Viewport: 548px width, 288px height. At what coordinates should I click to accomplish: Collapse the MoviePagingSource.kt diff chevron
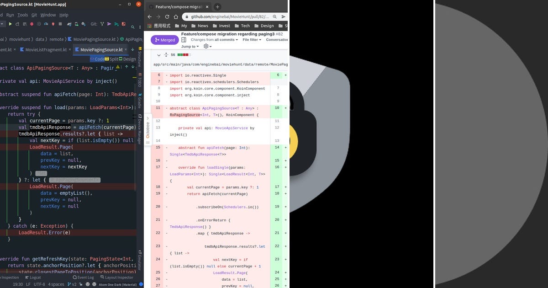click(x=159, y=55)
